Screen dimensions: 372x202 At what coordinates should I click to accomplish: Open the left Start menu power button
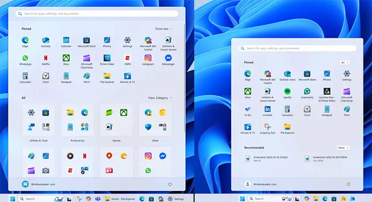(170, 184)
